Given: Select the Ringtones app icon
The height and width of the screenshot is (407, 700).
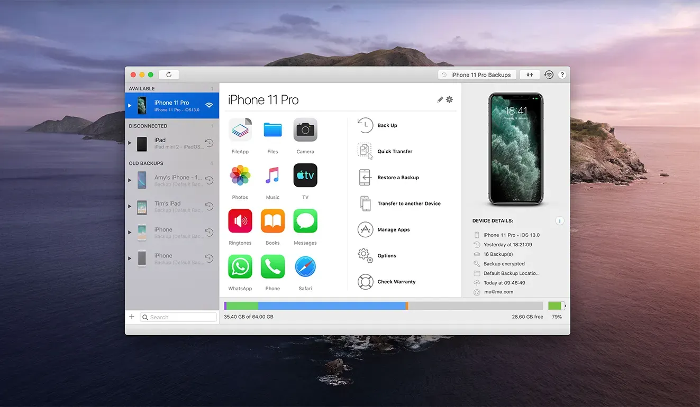Looking at the screenshot, I should (240, 221).
